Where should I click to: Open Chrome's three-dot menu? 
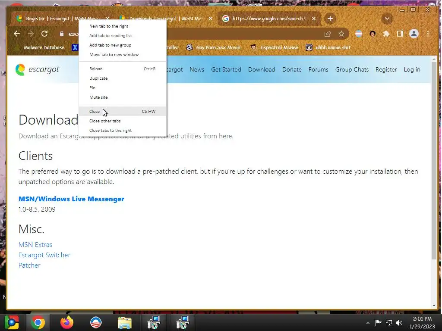(428, 34)
